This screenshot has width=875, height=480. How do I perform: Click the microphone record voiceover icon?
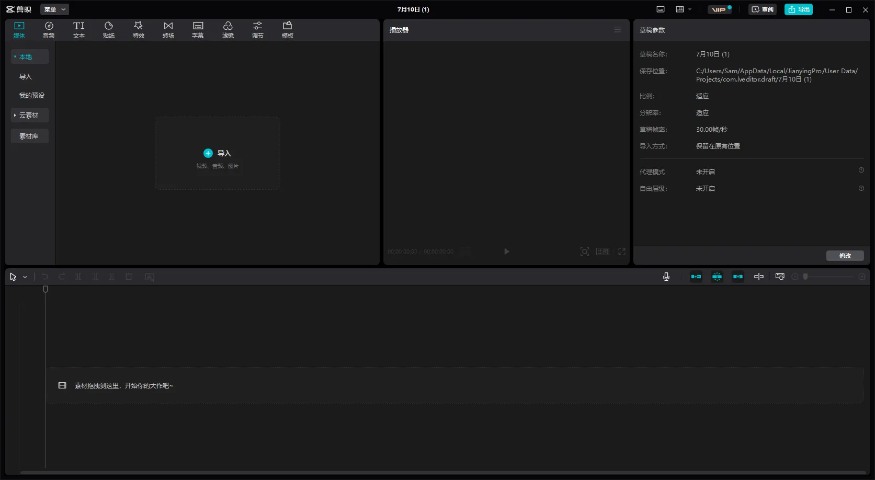666,277
